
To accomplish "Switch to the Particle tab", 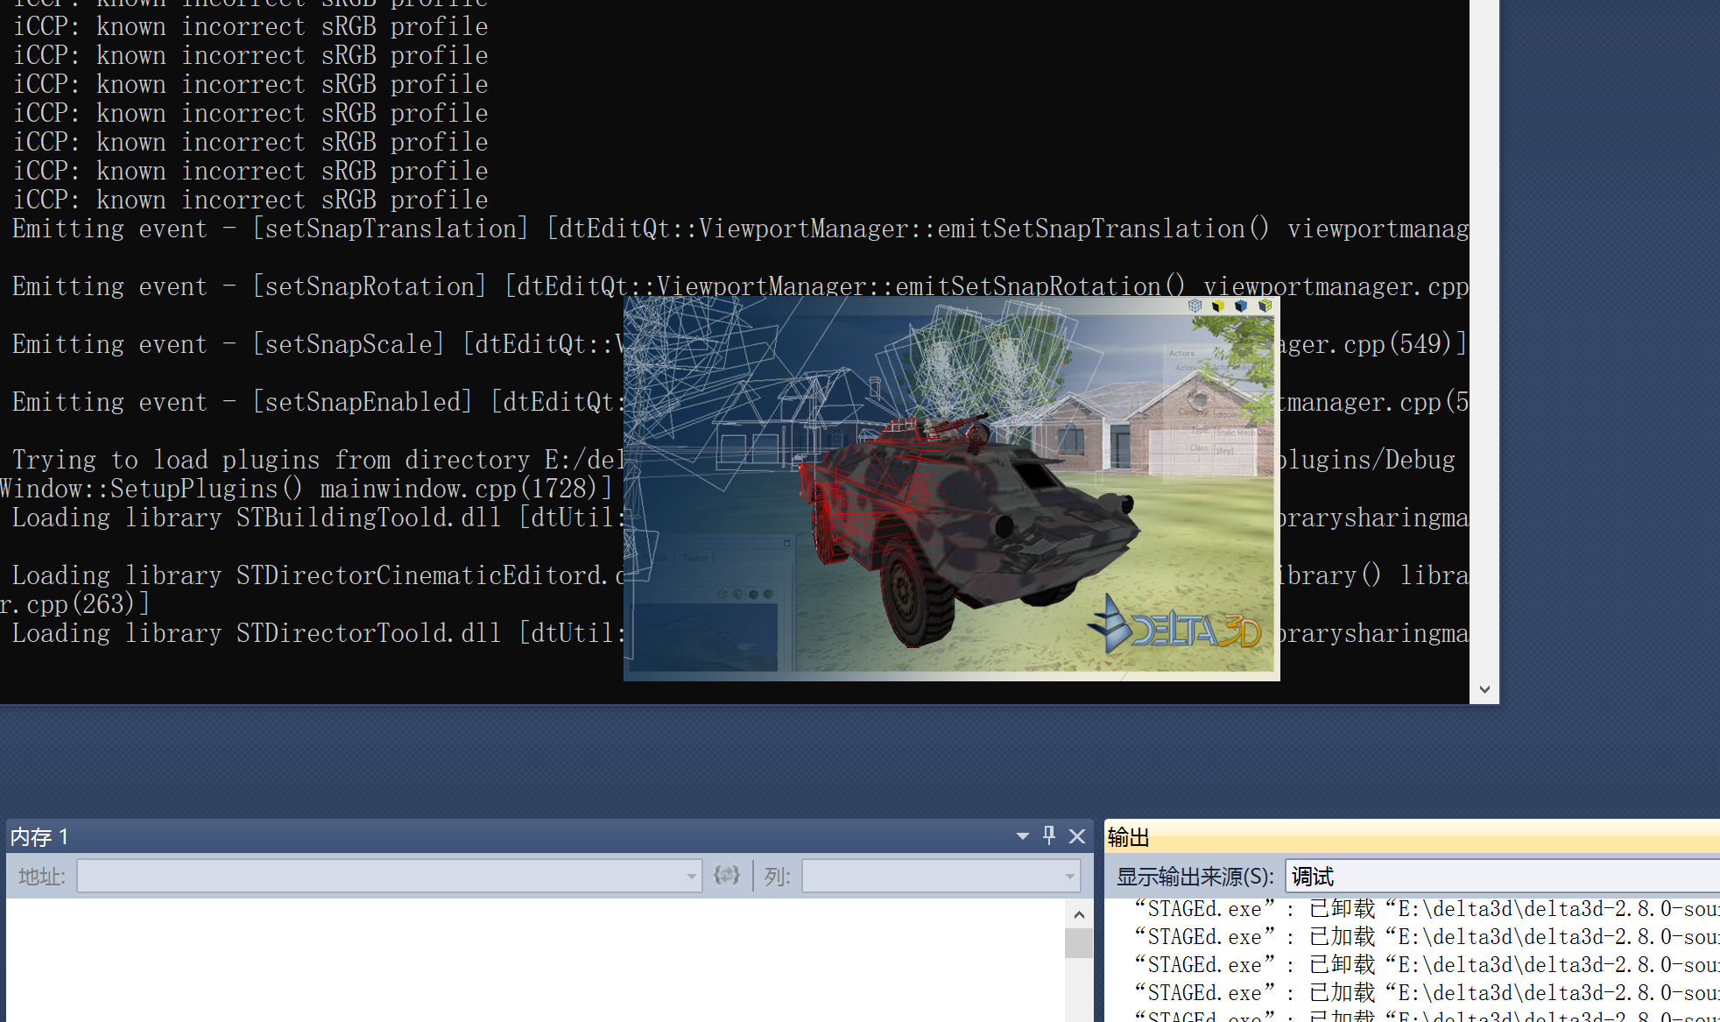I will pos(654,558).
